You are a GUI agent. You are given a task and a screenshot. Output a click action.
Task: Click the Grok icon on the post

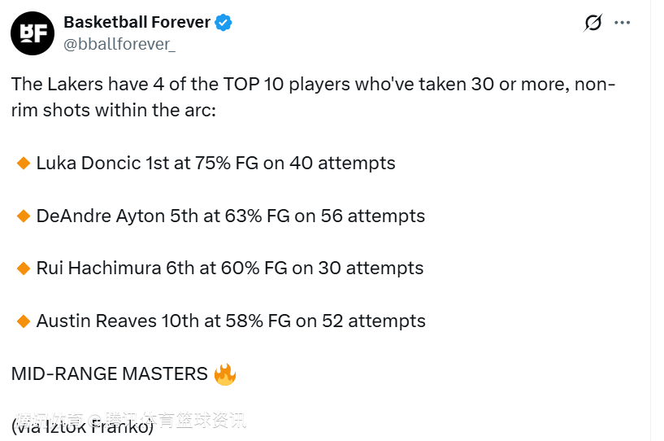[x=593, y=23]
